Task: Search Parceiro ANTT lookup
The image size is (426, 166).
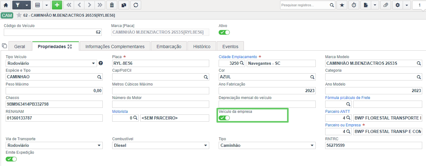Action: click(x=348, y=118)
